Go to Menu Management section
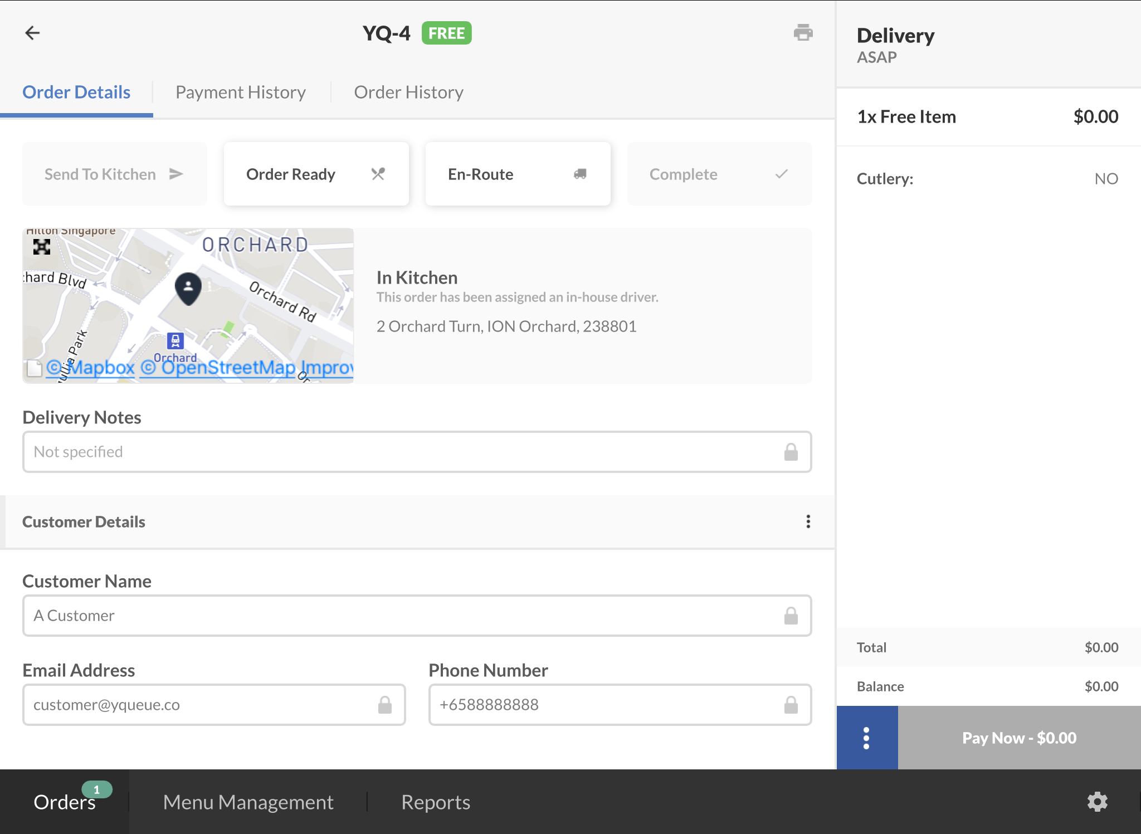The width and height of the screenshot is (1141, 834). click(248, 802)
